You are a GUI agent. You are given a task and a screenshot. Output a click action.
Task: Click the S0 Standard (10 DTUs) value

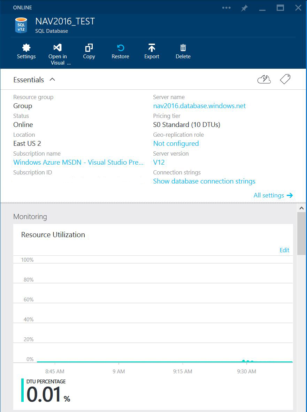186,125
